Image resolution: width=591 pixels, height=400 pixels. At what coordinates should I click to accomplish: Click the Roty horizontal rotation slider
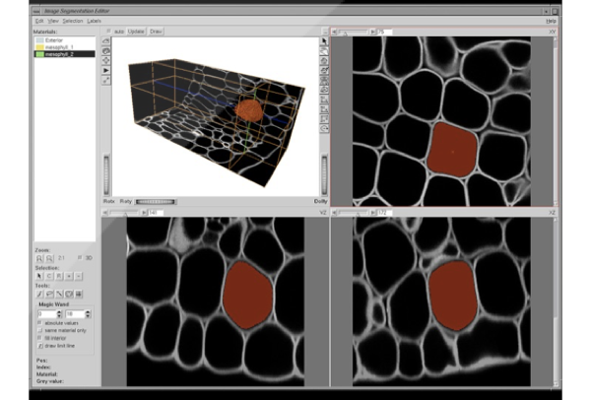(156, 200)
